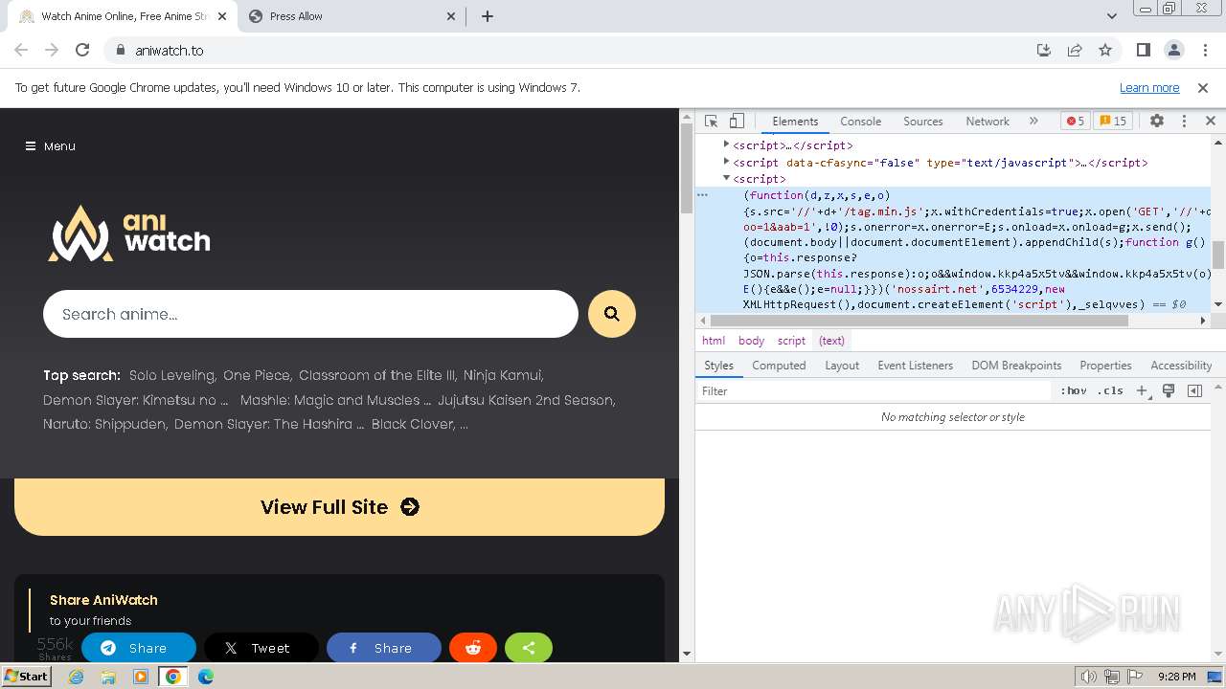
Task: Open the Computed styles tab
Action: tap(779, 366)
